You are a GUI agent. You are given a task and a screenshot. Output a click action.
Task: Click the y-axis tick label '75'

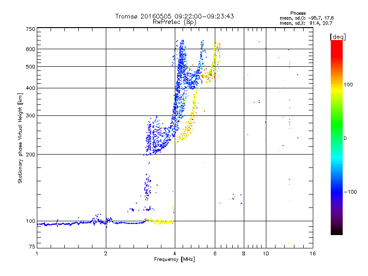(x=32, y=247)
